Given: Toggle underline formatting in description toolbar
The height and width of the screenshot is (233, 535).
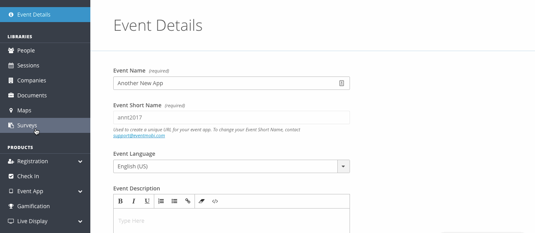Looking at the screenshot, I should pyautogui.click(x=147, y=201).
